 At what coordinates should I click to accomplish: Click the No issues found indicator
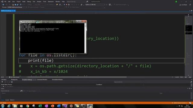click(14, 77)
